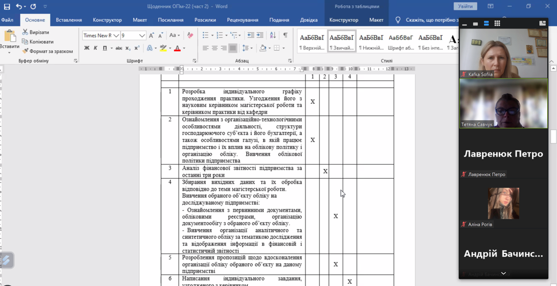Click the Увійти sign-in button
The image size is (557, 286).
point(465,7)
